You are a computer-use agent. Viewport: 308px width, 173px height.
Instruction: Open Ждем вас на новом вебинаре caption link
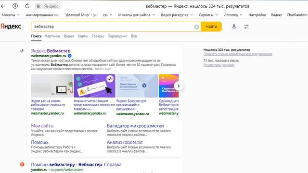(48, 105)
